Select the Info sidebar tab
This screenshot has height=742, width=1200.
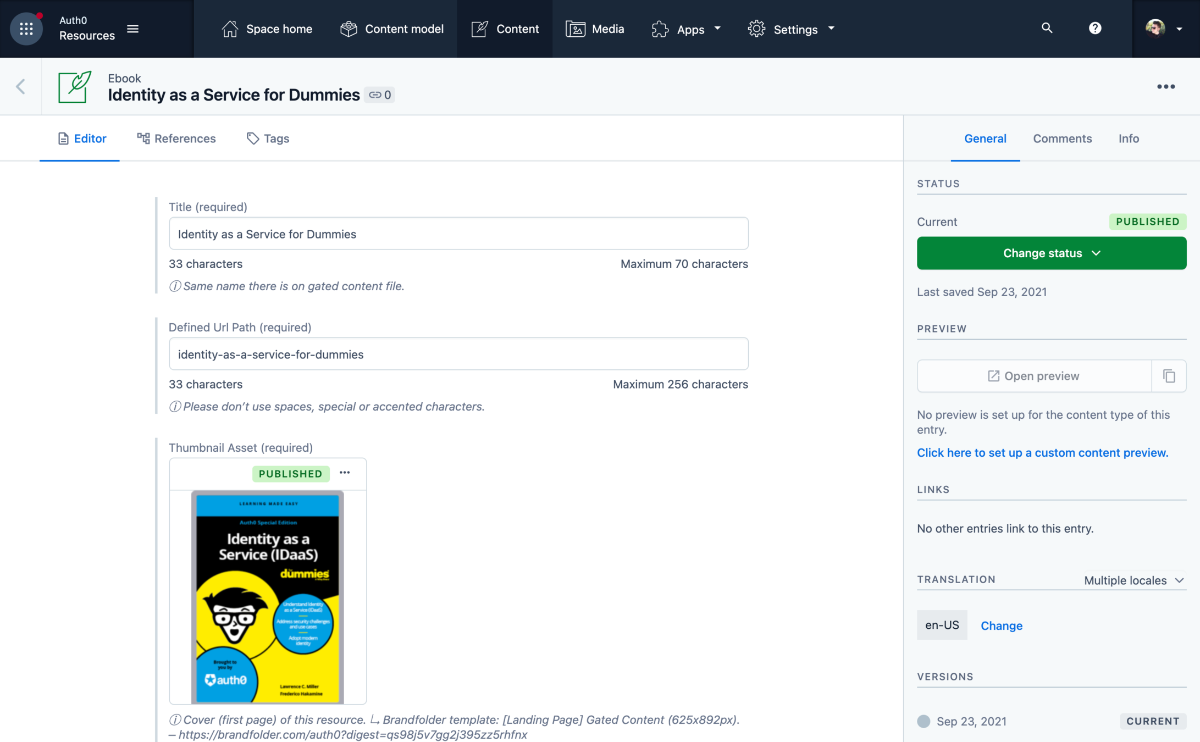click(x=1129, y=139)
